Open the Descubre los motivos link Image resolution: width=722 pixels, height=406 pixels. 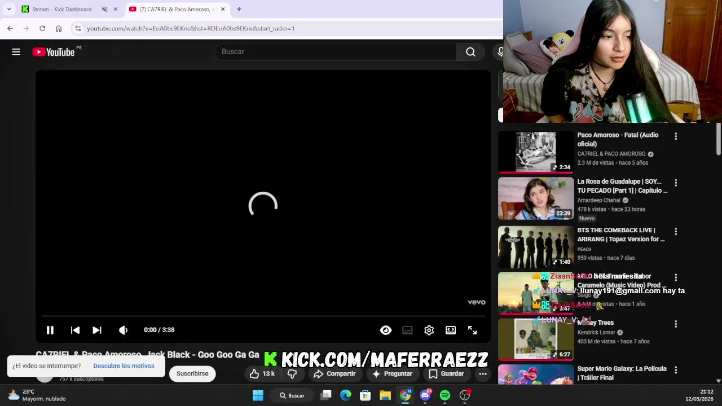coord(124,366)
